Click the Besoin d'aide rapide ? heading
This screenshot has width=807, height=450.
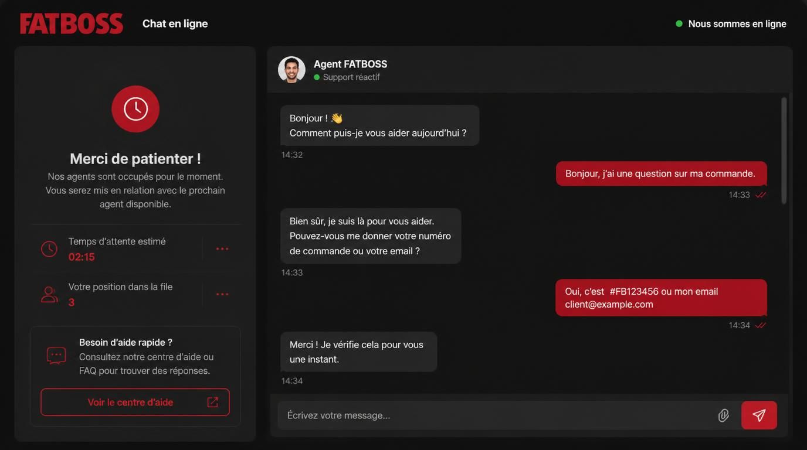(126, 342)
